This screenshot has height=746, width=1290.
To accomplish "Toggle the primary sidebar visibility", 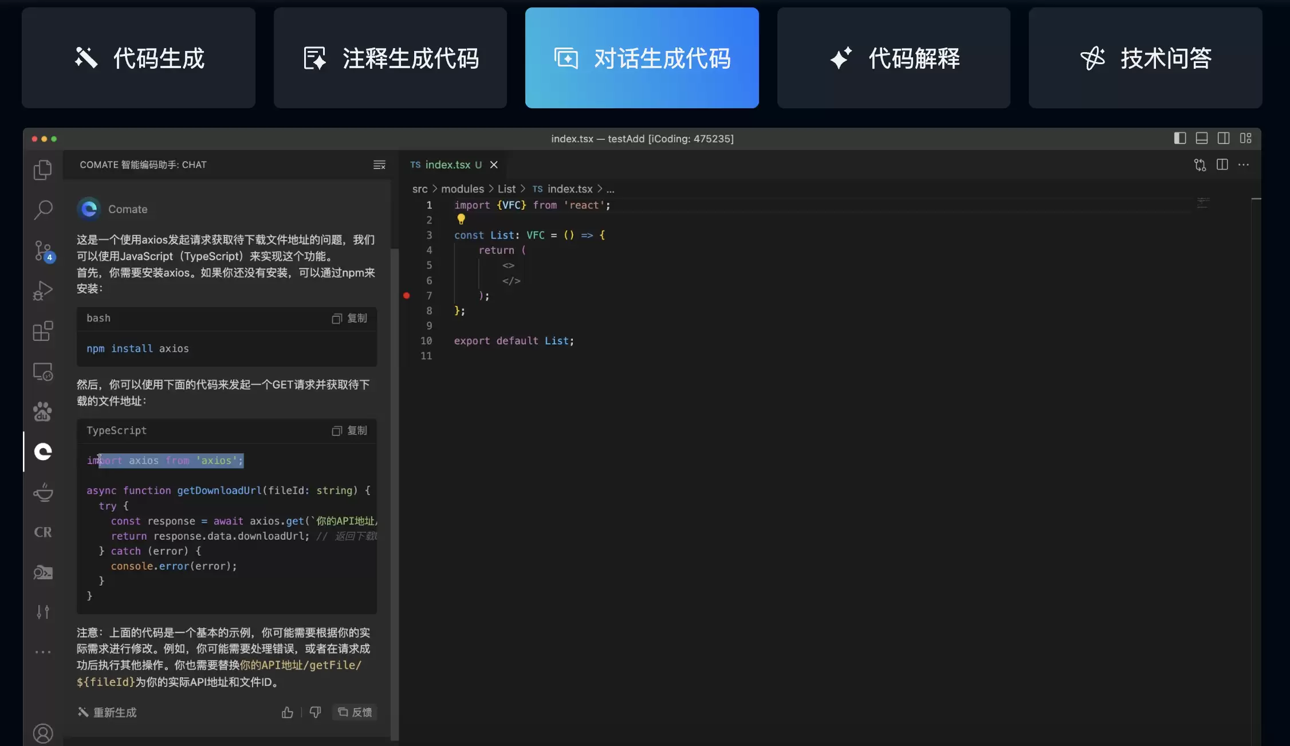I will (x=1180, y=138).
